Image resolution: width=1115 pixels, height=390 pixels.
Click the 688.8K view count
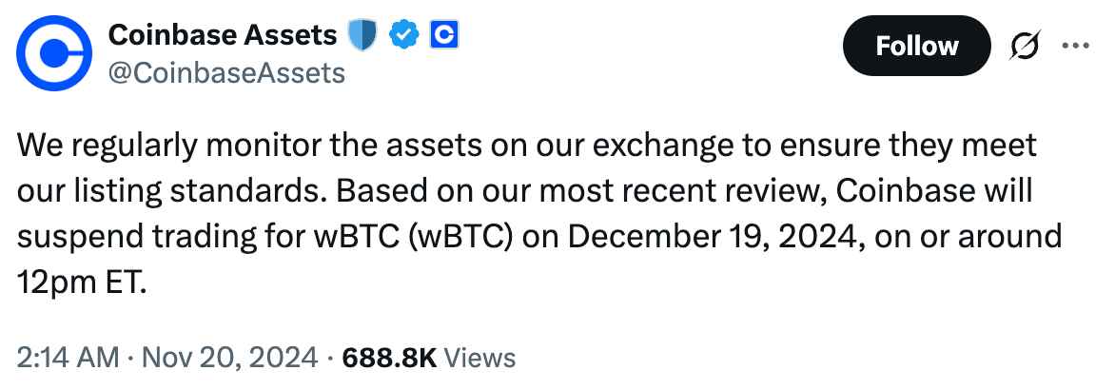point(389,357)
